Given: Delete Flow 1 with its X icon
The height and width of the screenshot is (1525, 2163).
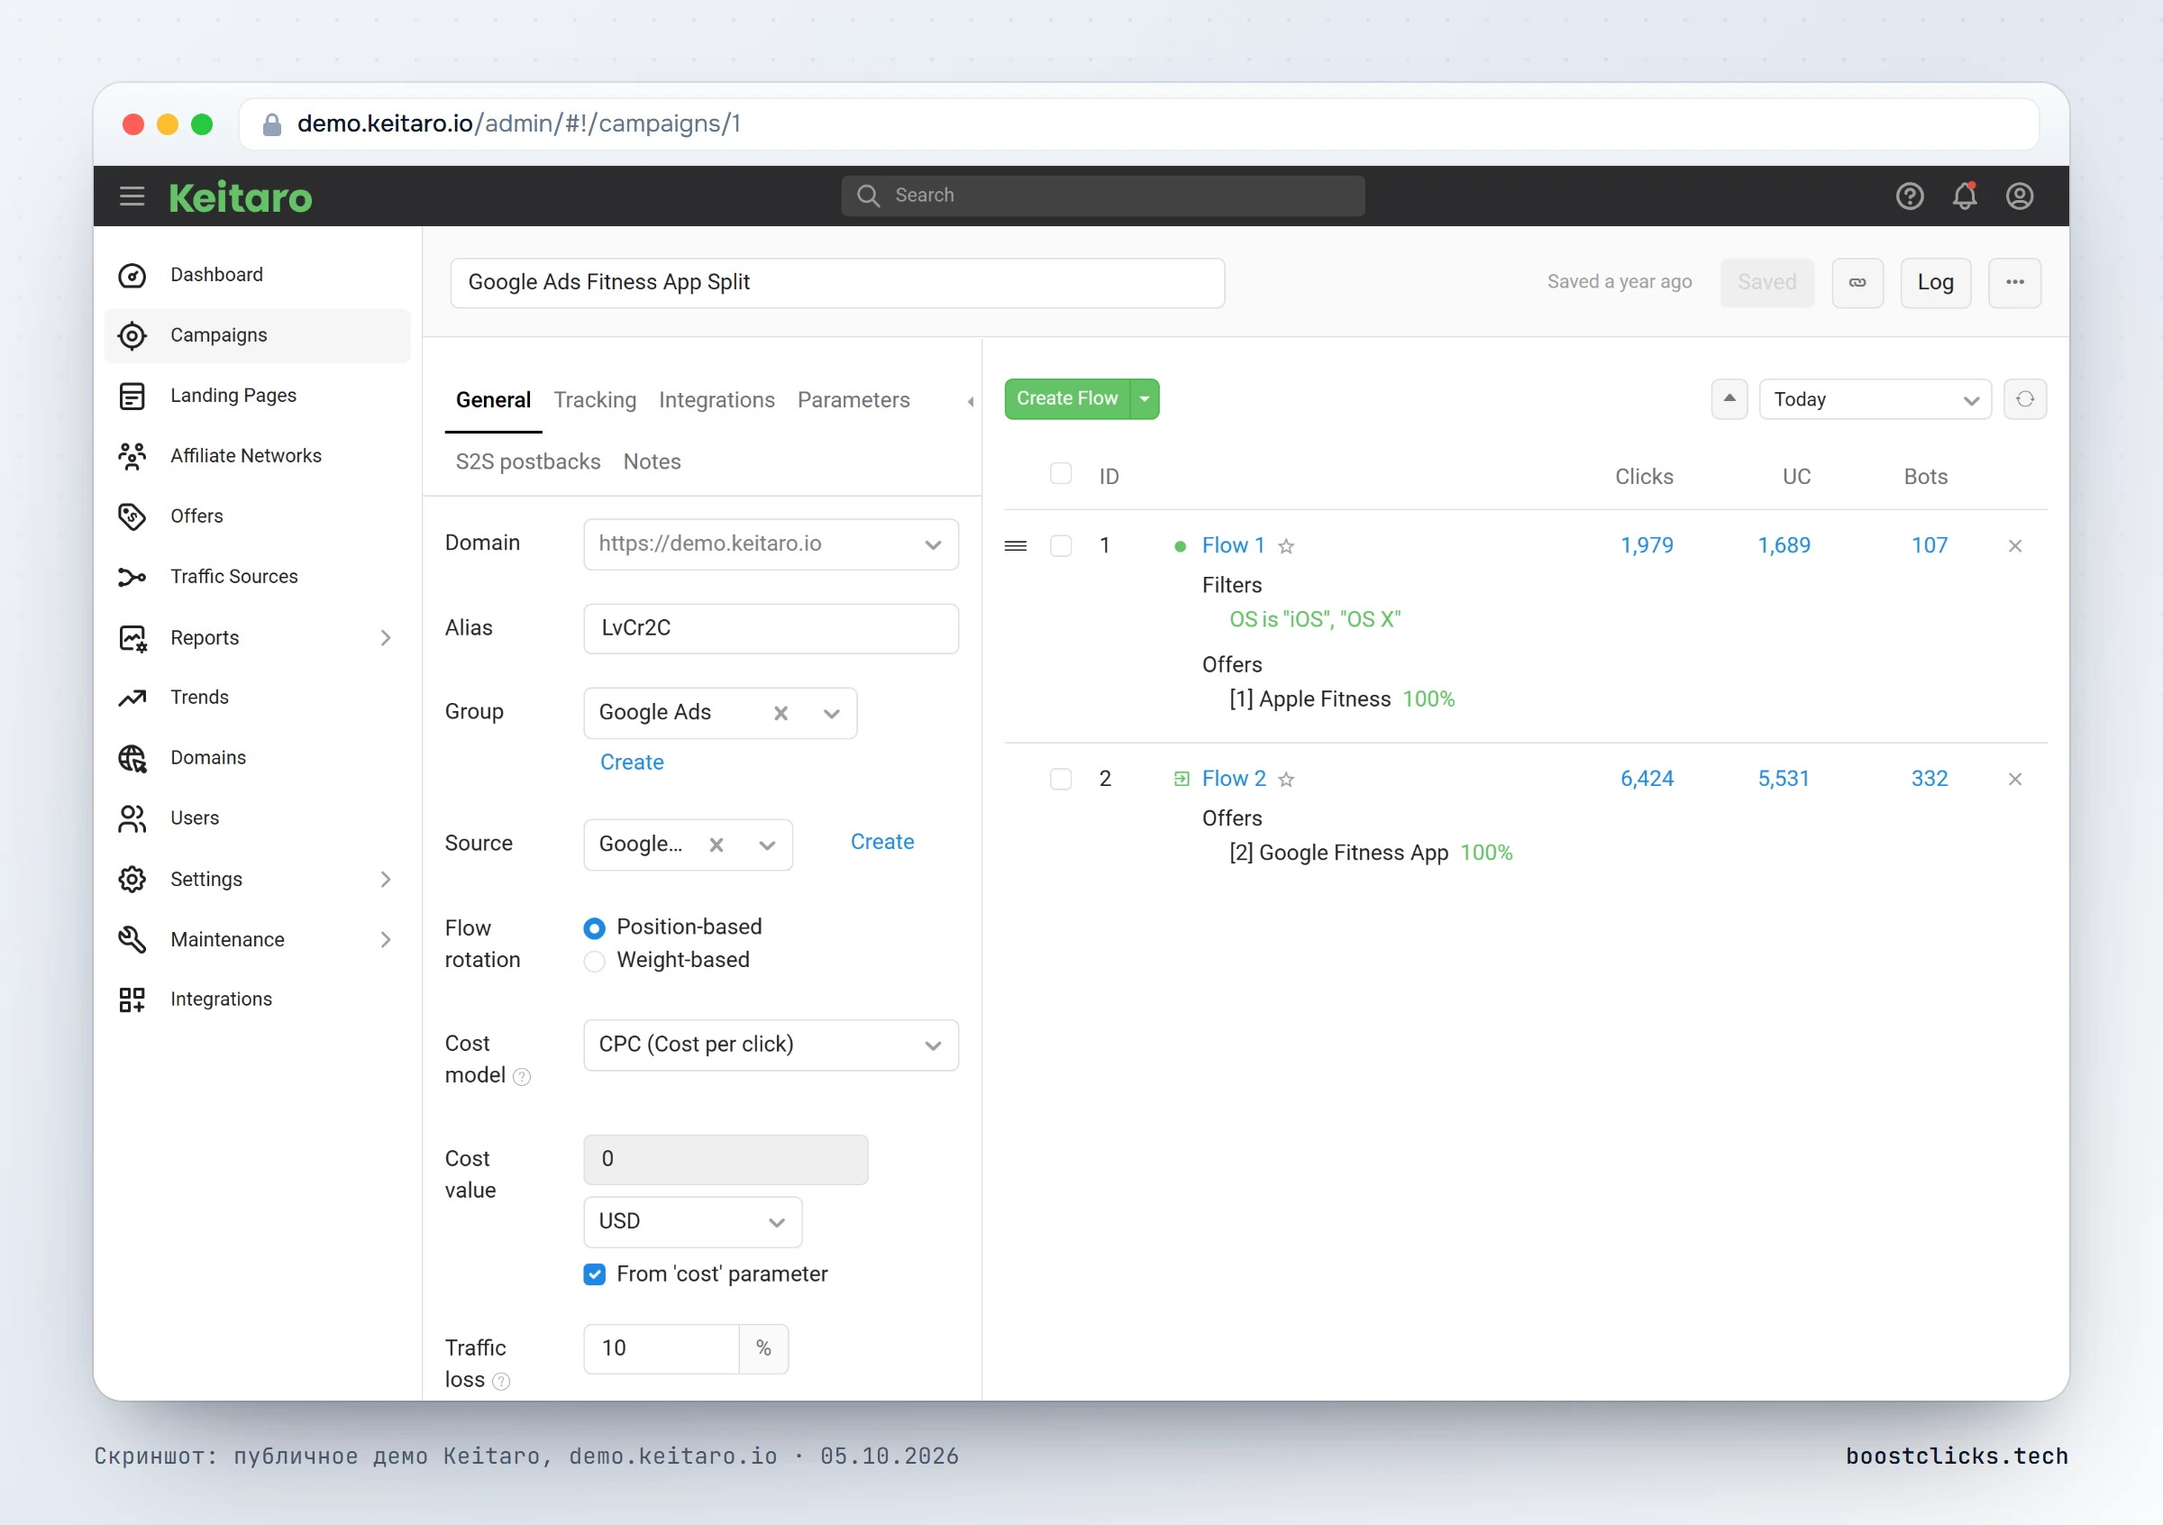Looking at the screenshot, I should coord(2015,546).
